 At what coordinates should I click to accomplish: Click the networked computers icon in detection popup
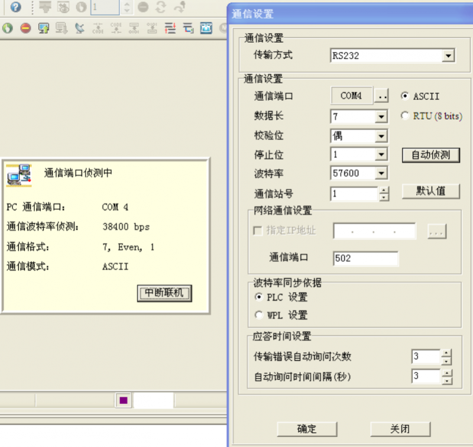[x=19, y=175]
